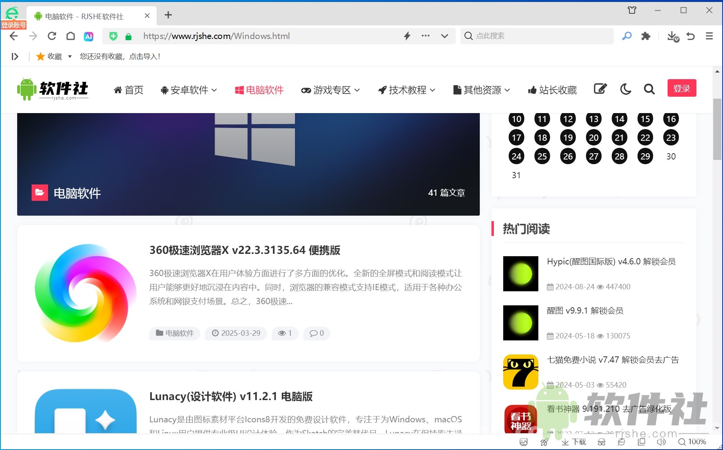
Task: Click the status bar rocket accelerator icon
Action: tap(544, 442)
